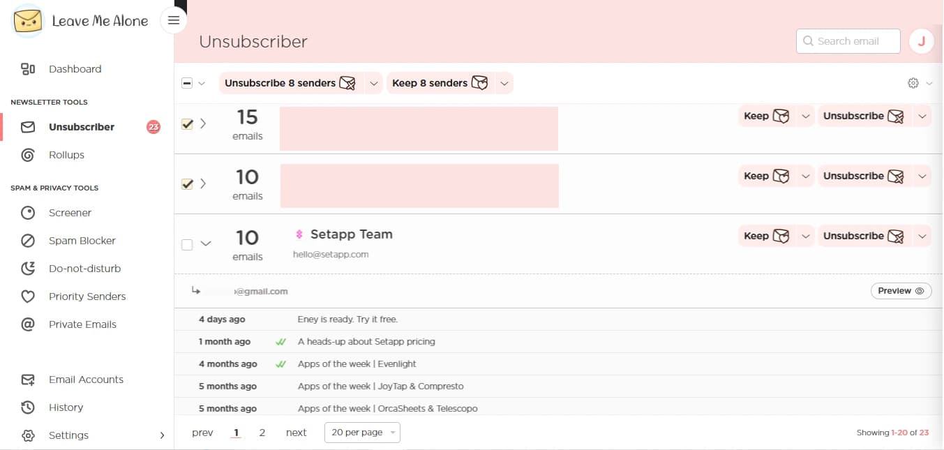Toggle the hamburger sidebar menu button
Viewport: 944px width, 450px height.
174,20
